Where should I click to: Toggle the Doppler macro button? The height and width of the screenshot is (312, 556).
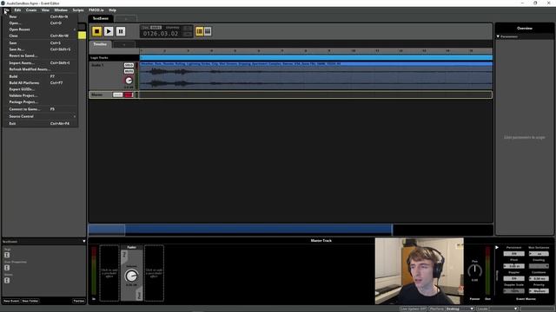click(513, 278)
